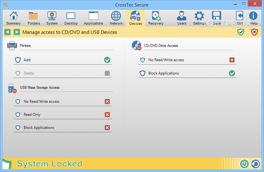This screenshot has height=172, width=264.
Task: Click the padlock icon in title bar
Action: point(6,5)
